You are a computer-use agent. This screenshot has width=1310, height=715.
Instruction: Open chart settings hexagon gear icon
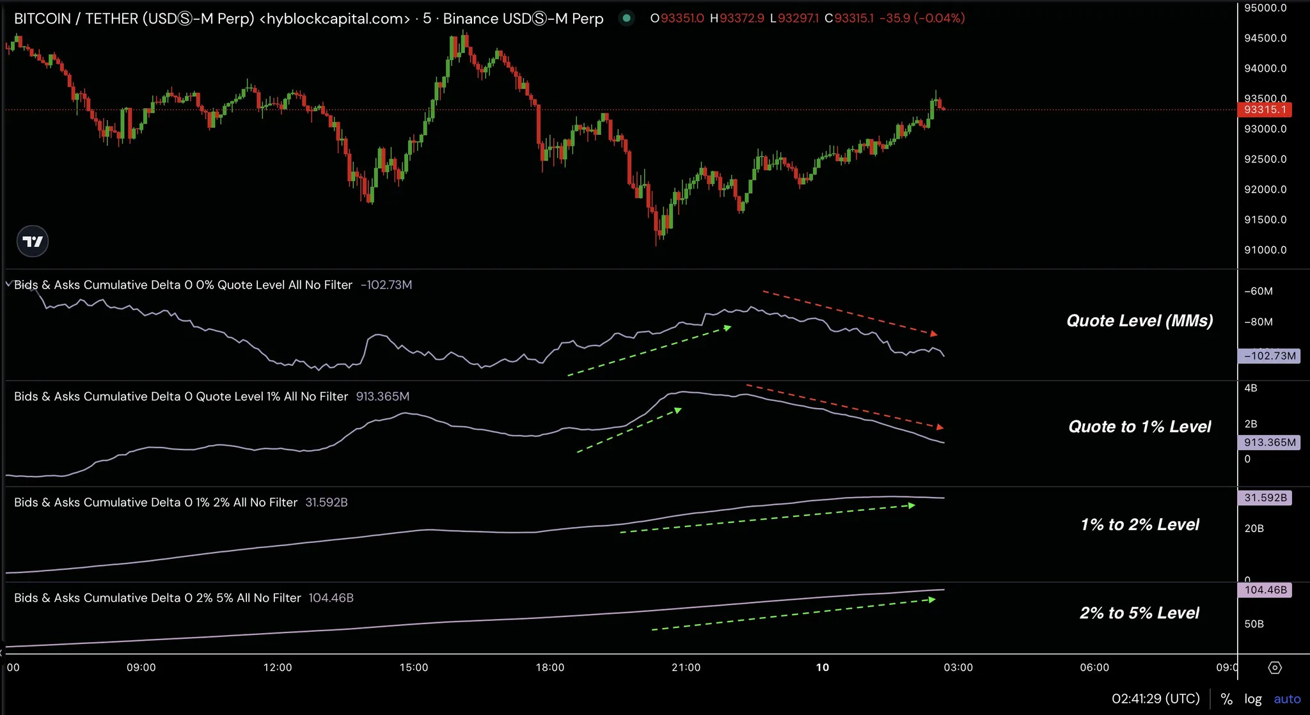(x=1274, y=668)
